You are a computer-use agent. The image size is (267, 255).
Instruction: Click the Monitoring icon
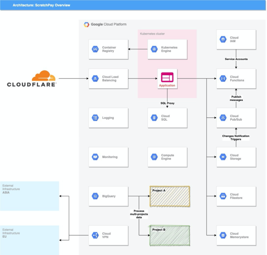[x=95, y=157]
